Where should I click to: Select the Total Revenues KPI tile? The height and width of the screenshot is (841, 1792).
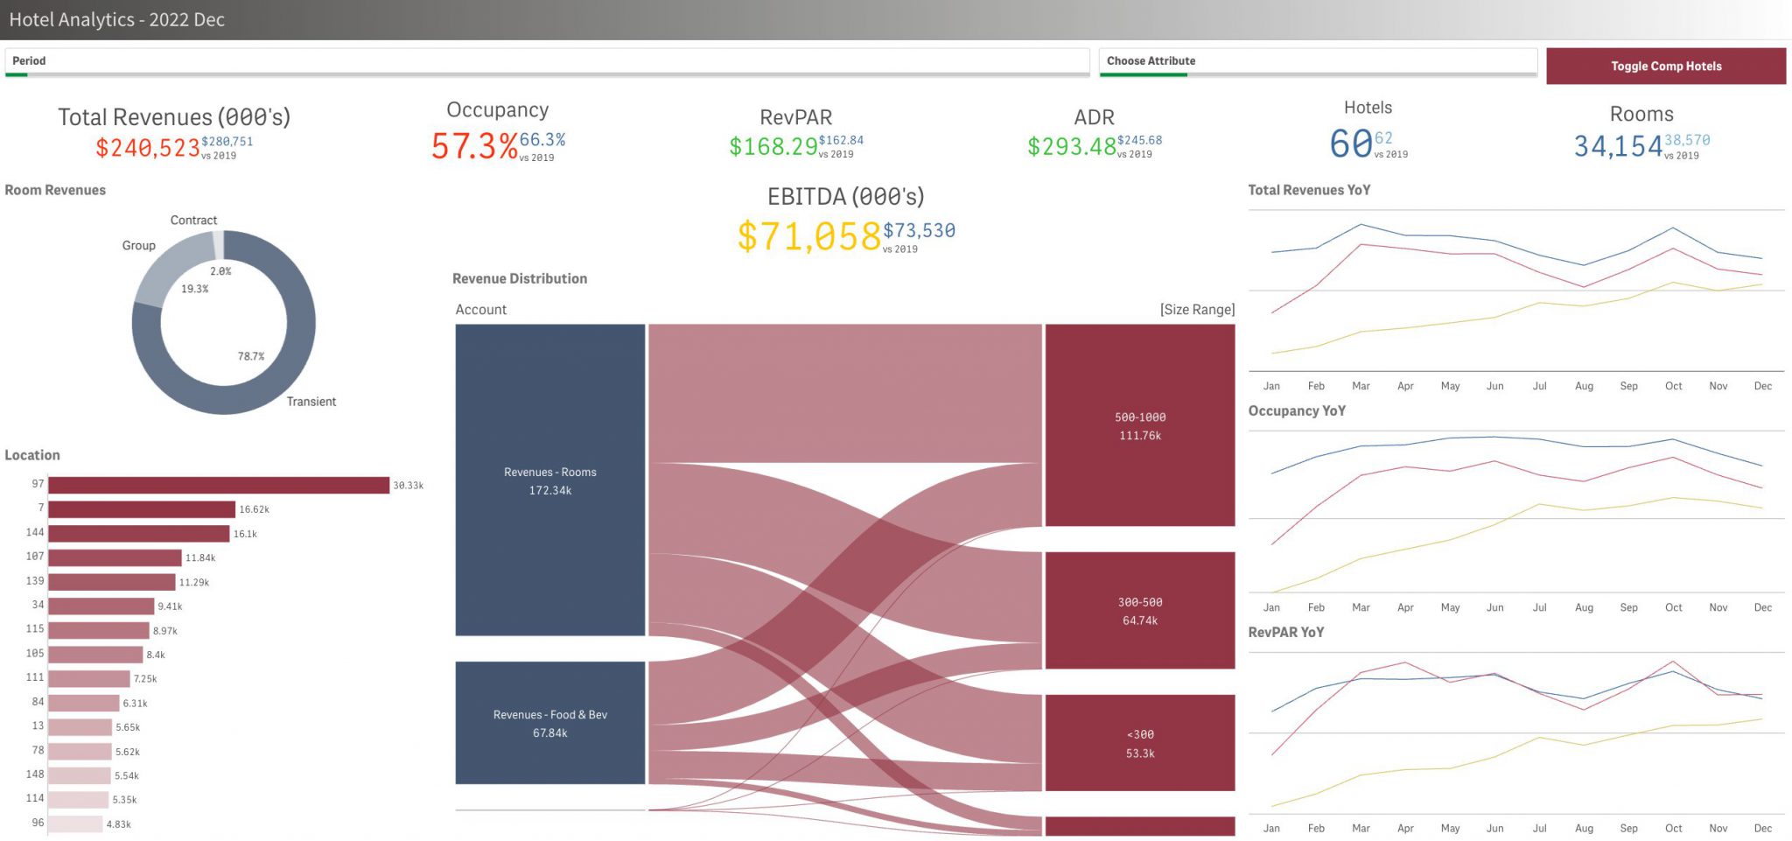172,131
